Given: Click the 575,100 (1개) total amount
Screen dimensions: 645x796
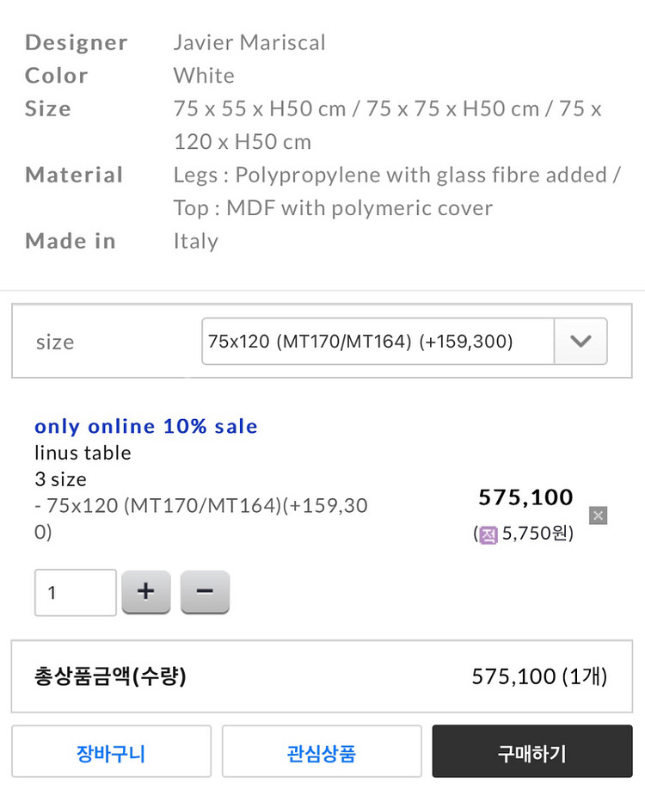Looking at the screenshot, I should (x=539, y=676).
